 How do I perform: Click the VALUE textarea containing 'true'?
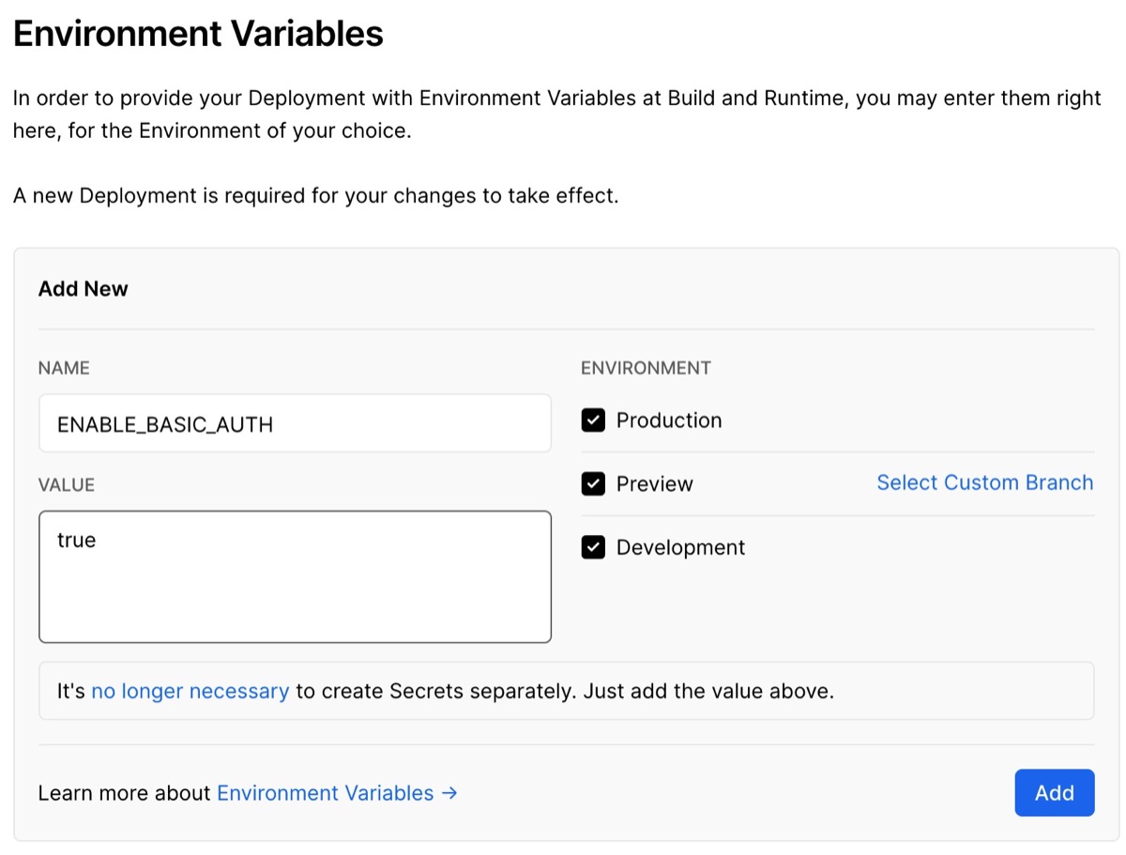295,576
